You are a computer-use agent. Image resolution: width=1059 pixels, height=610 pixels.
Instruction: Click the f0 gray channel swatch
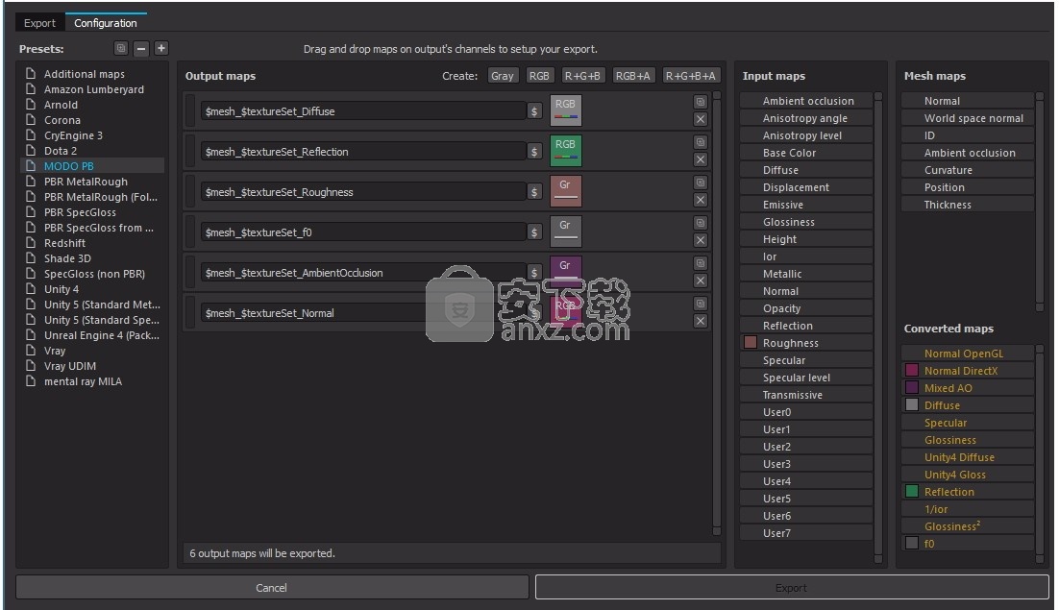coord(566,232)
